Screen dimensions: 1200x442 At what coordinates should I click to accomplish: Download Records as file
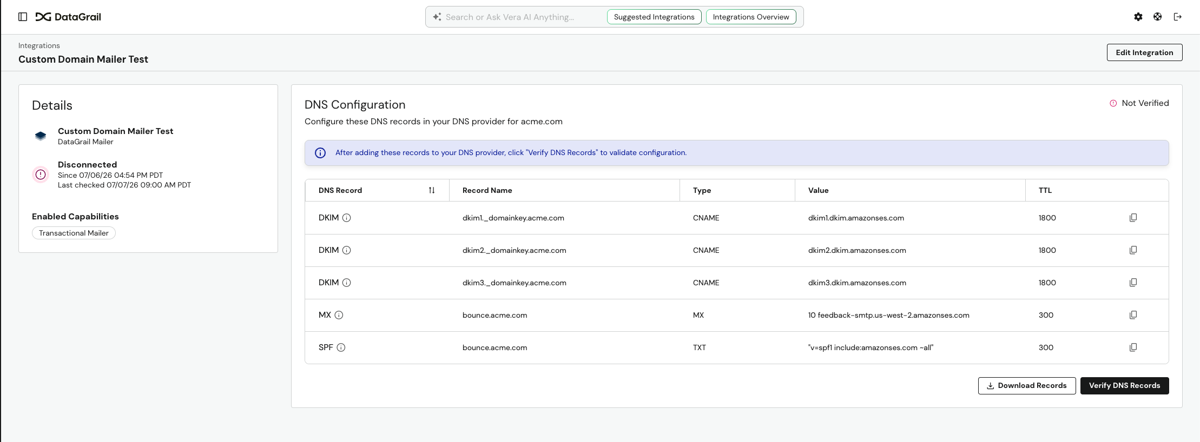1027,386
